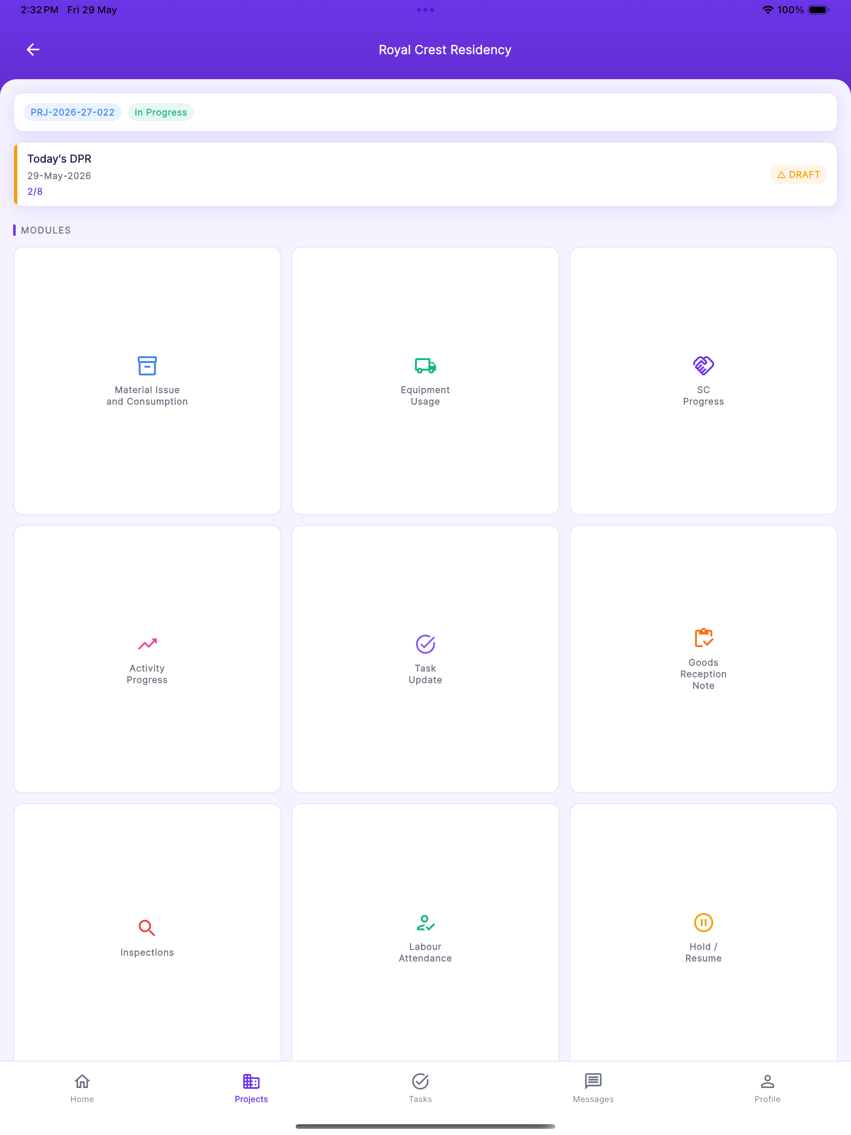The image size is (851, 1135).
Task: Tap the Messages chat icon
Action: coord(593,1082)
